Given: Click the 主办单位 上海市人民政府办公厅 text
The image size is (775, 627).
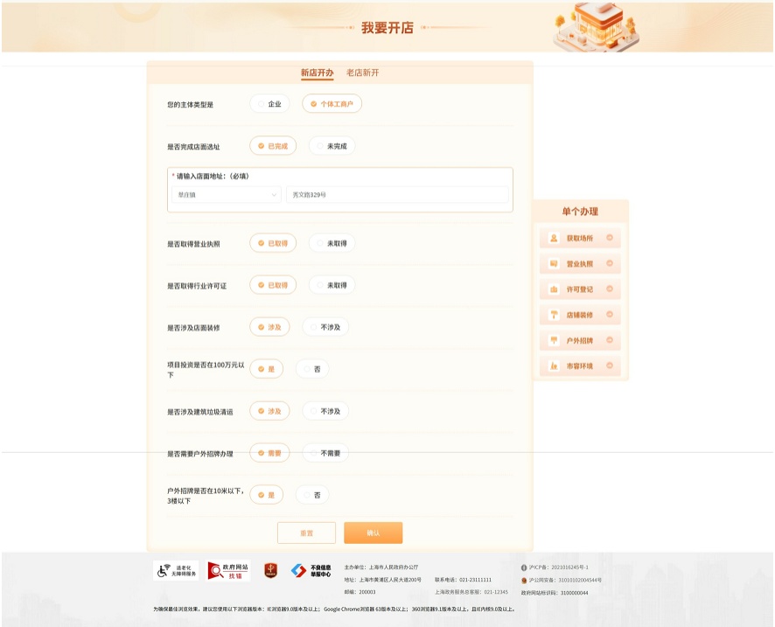Looking at the screenshot, I should [381, 568].
